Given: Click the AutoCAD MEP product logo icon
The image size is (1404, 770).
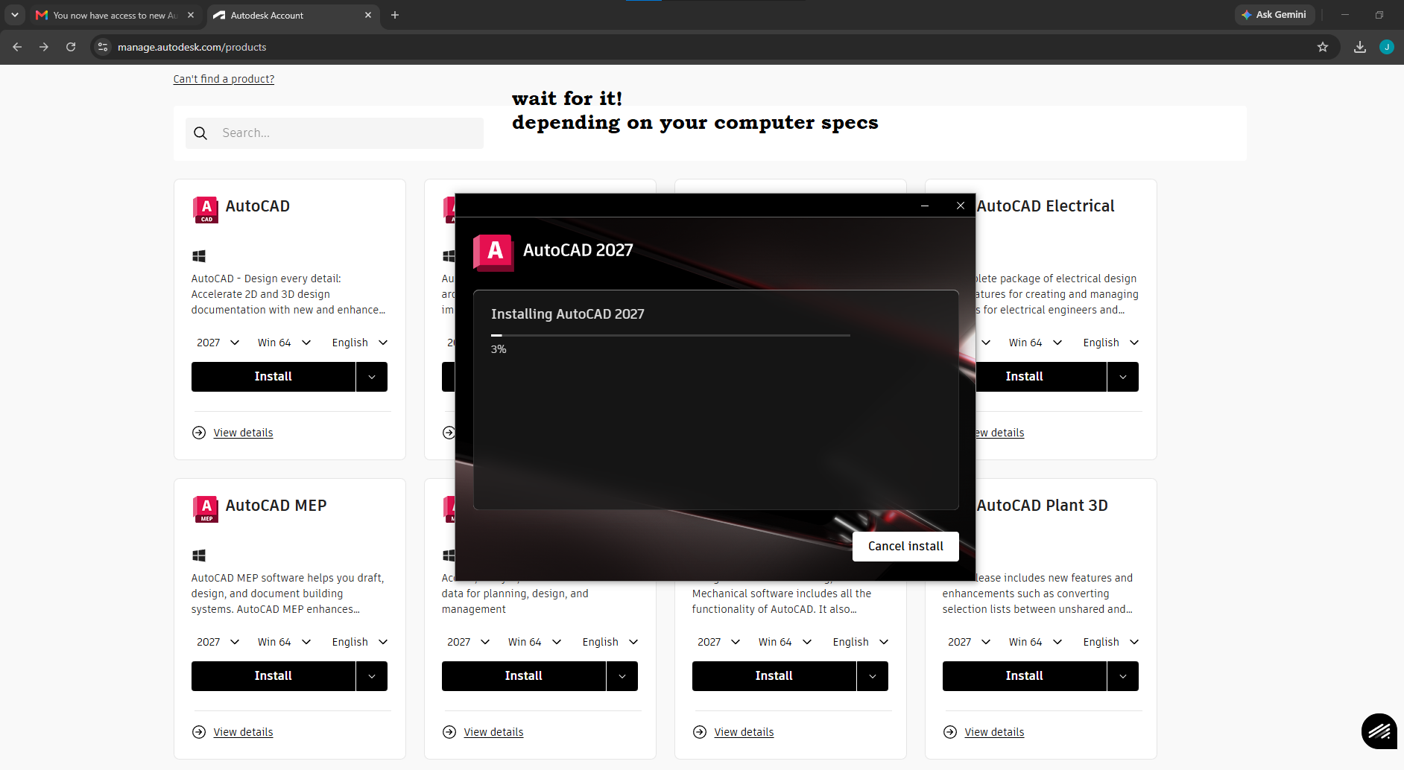Looking at the screenshot, I should tap(206, 509).
